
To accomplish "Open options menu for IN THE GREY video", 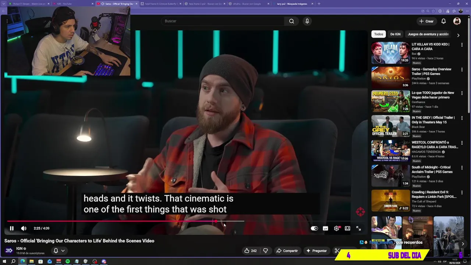I will pyautogui.click(x=462, y=118).
